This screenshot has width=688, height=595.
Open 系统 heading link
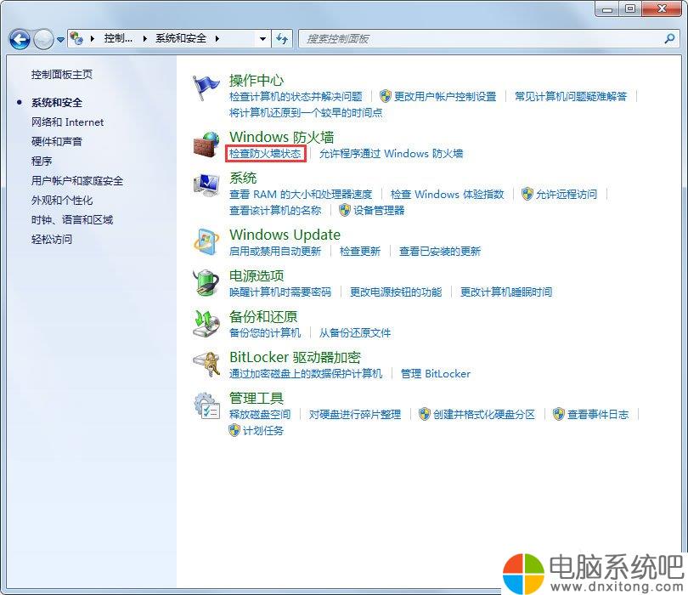[243, 178]
